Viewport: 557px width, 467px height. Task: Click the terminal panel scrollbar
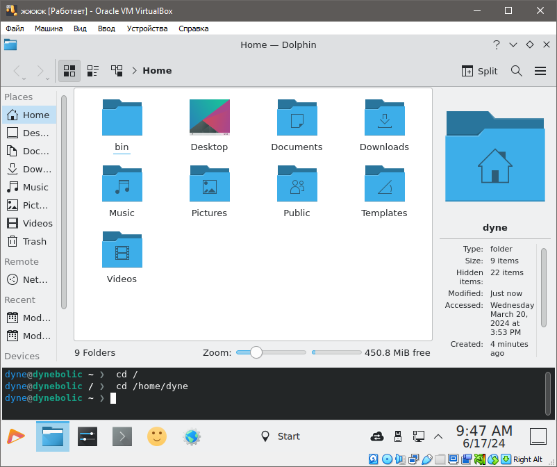[548, 393]
